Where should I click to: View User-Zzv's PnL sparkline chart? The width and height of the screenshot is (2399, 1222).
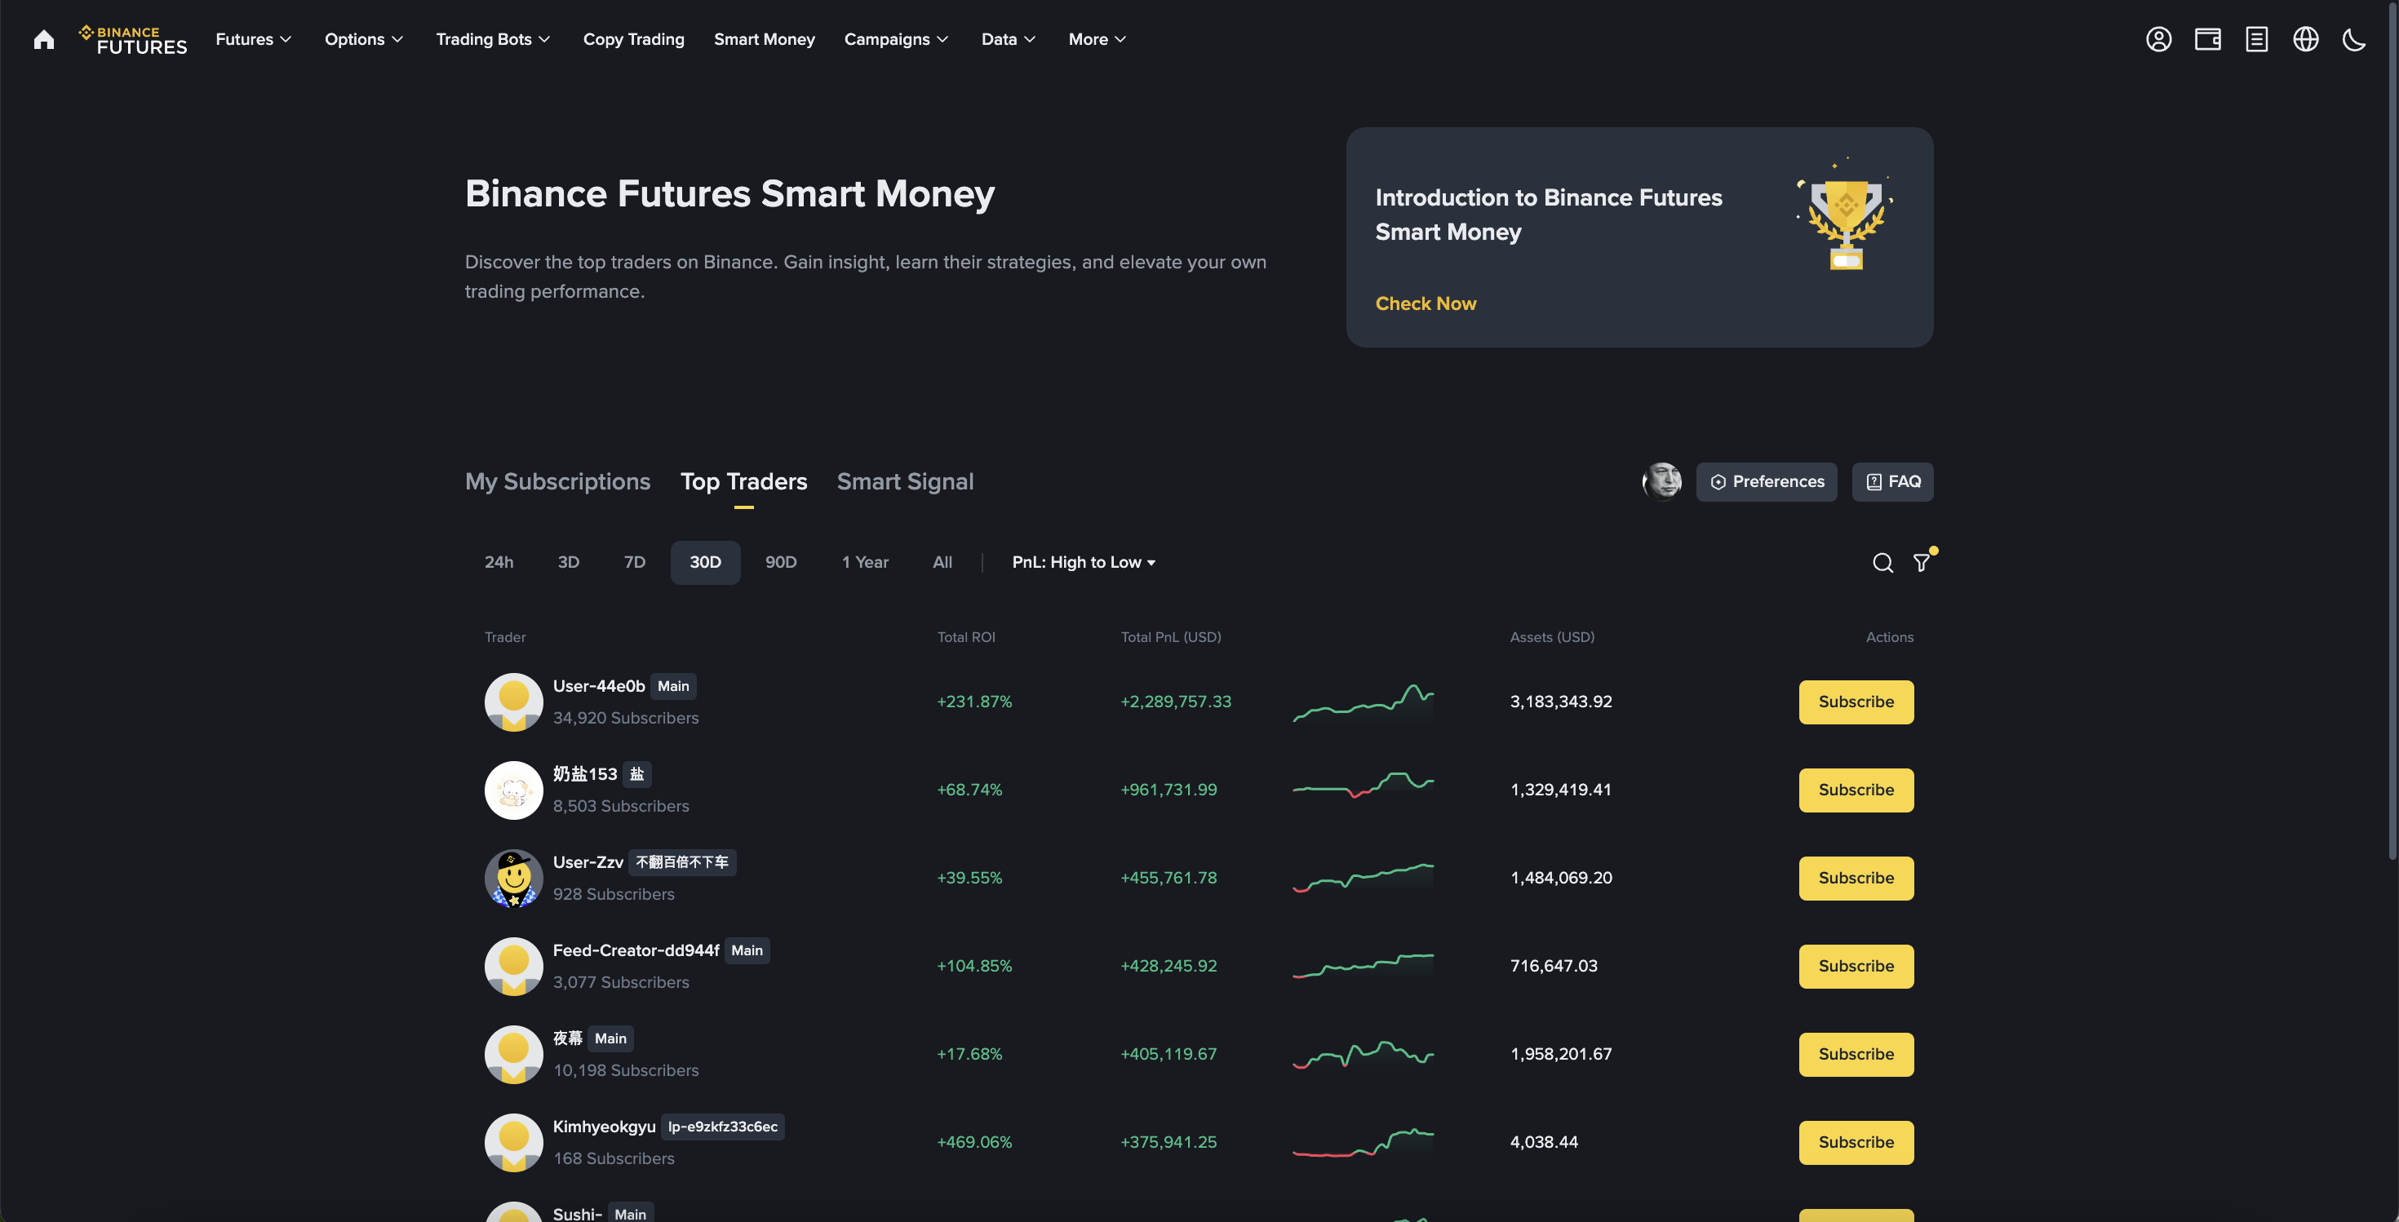(1364, 878)
